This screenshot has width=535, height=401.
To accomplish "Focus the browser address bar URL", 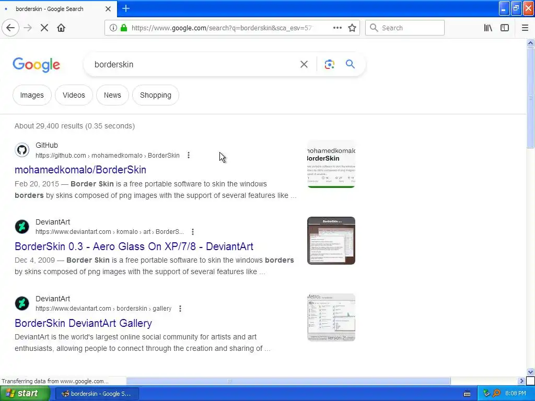I will [x=222, y=28].
